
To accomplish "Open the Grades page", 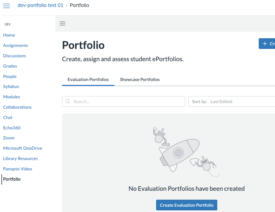I will [10, 66].
